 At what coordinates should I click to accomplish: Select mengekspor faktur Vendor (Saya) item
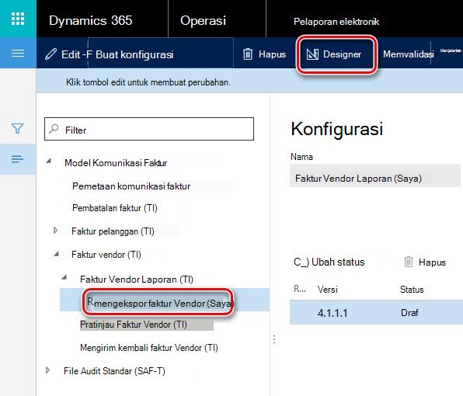tap(164, 304)
